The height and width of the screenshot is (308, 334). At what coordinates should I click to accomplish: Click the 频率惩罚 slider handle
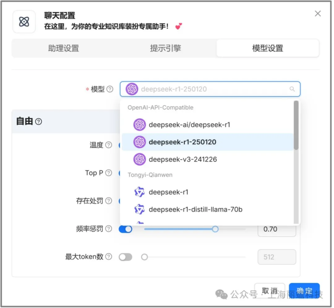click(x=215, y=229)
